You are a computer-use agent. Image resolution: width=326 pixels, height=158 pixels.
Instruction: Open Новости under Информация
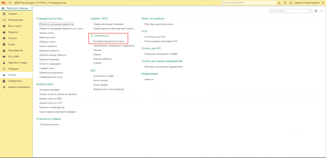click(149, 79)
